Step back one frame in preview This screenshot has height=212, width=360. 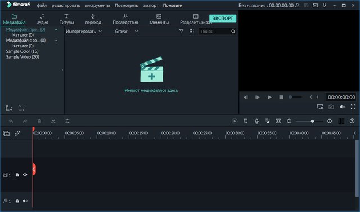coord(246,97)
